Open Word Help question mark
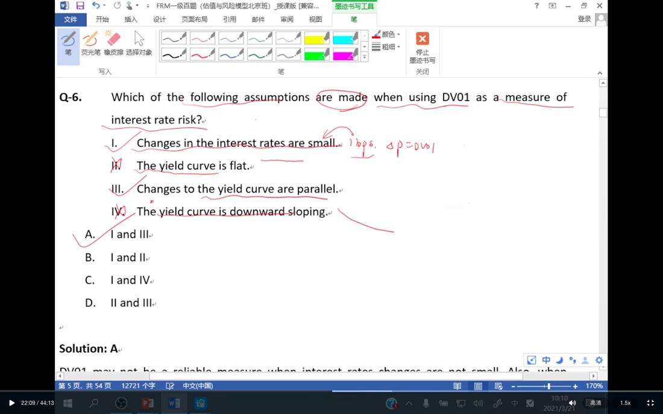This screenshot has width=663, height=414. coord(536,6)
